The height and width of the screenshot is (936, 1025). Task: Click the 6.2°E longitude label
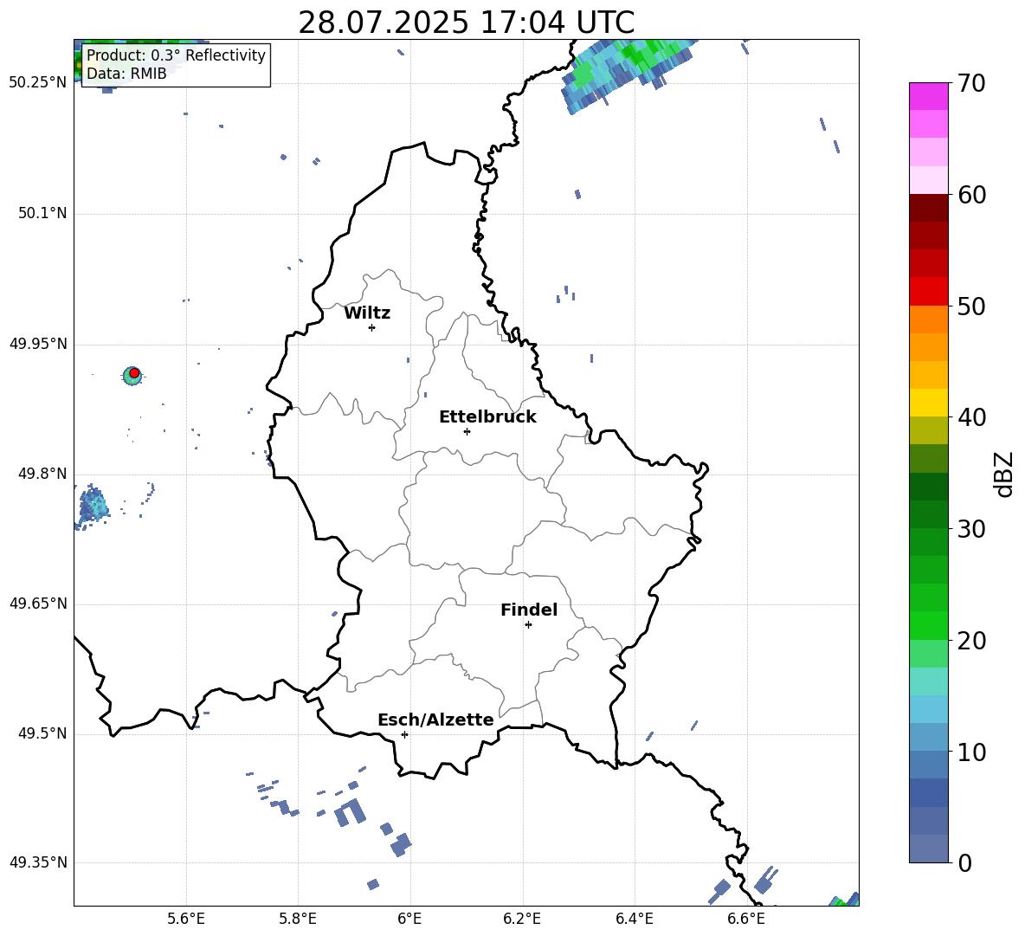(522, 919)
